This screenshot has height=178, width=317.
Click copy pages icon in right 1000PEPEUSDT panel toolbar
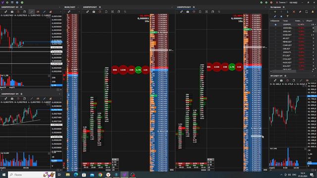pos(212,12)
